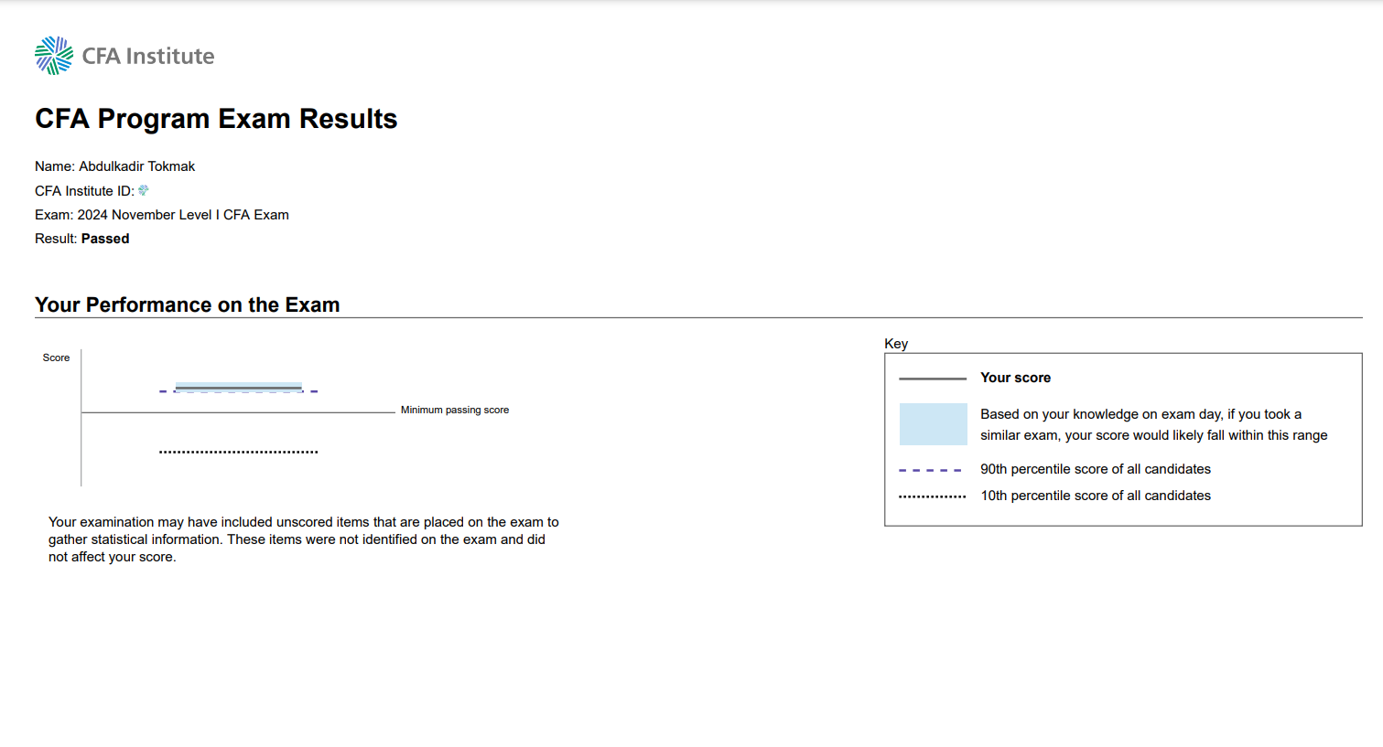The image size is (1383, 747).
Task: Click the black dotted line sample in the Key
Action: [933, 496]
